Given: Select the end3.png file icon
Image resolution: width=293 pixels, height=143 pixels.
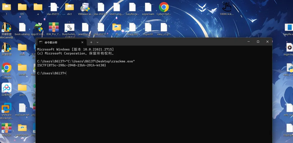Looking at the screenshot, I should pyautogui.click(x=117, y=7).
